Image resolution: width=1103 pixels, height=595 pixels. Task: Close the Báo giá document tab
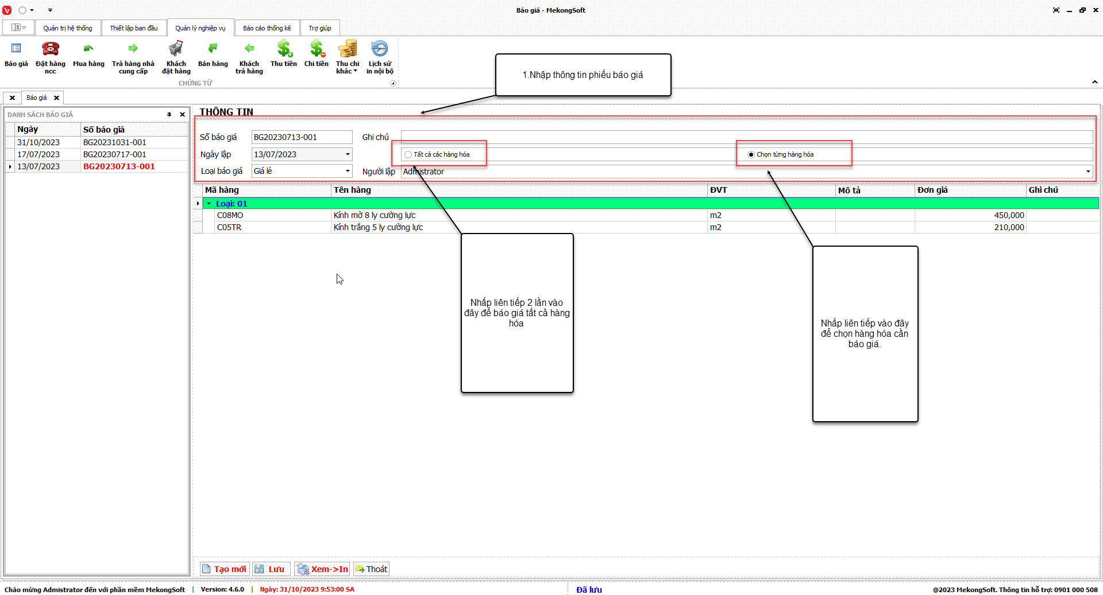(56, 98)
